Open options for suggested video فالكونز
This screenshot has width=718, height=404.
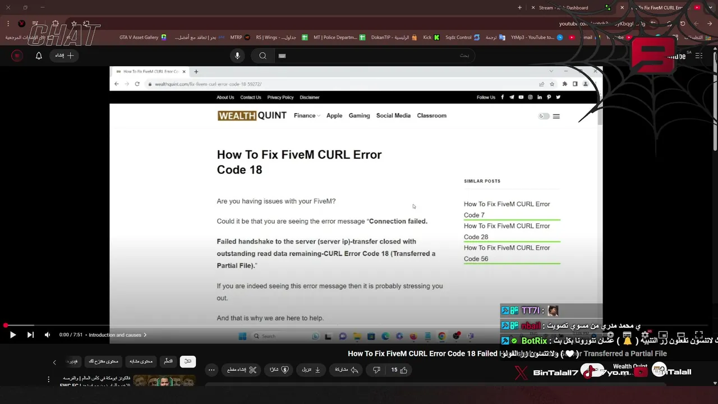click(x=49, y=379)
